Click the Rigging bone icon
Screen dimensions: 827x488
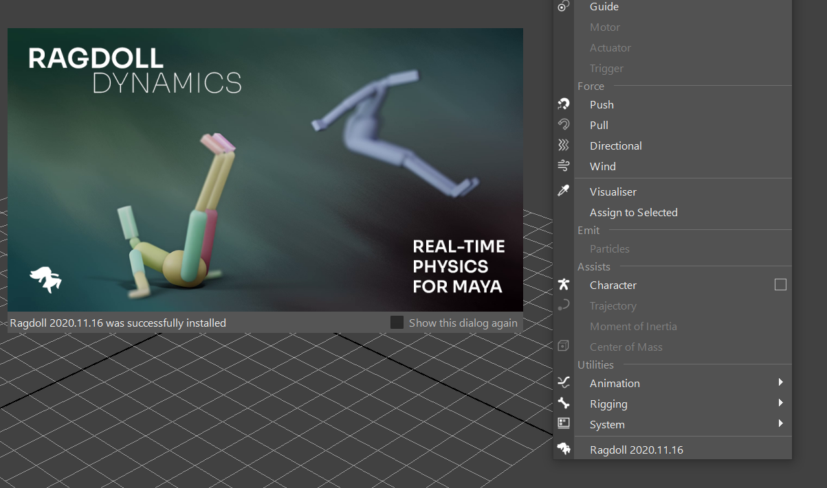[x=564, y=404]
